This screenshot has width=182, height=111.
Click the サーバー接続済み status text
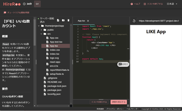[x=47, y=20]
